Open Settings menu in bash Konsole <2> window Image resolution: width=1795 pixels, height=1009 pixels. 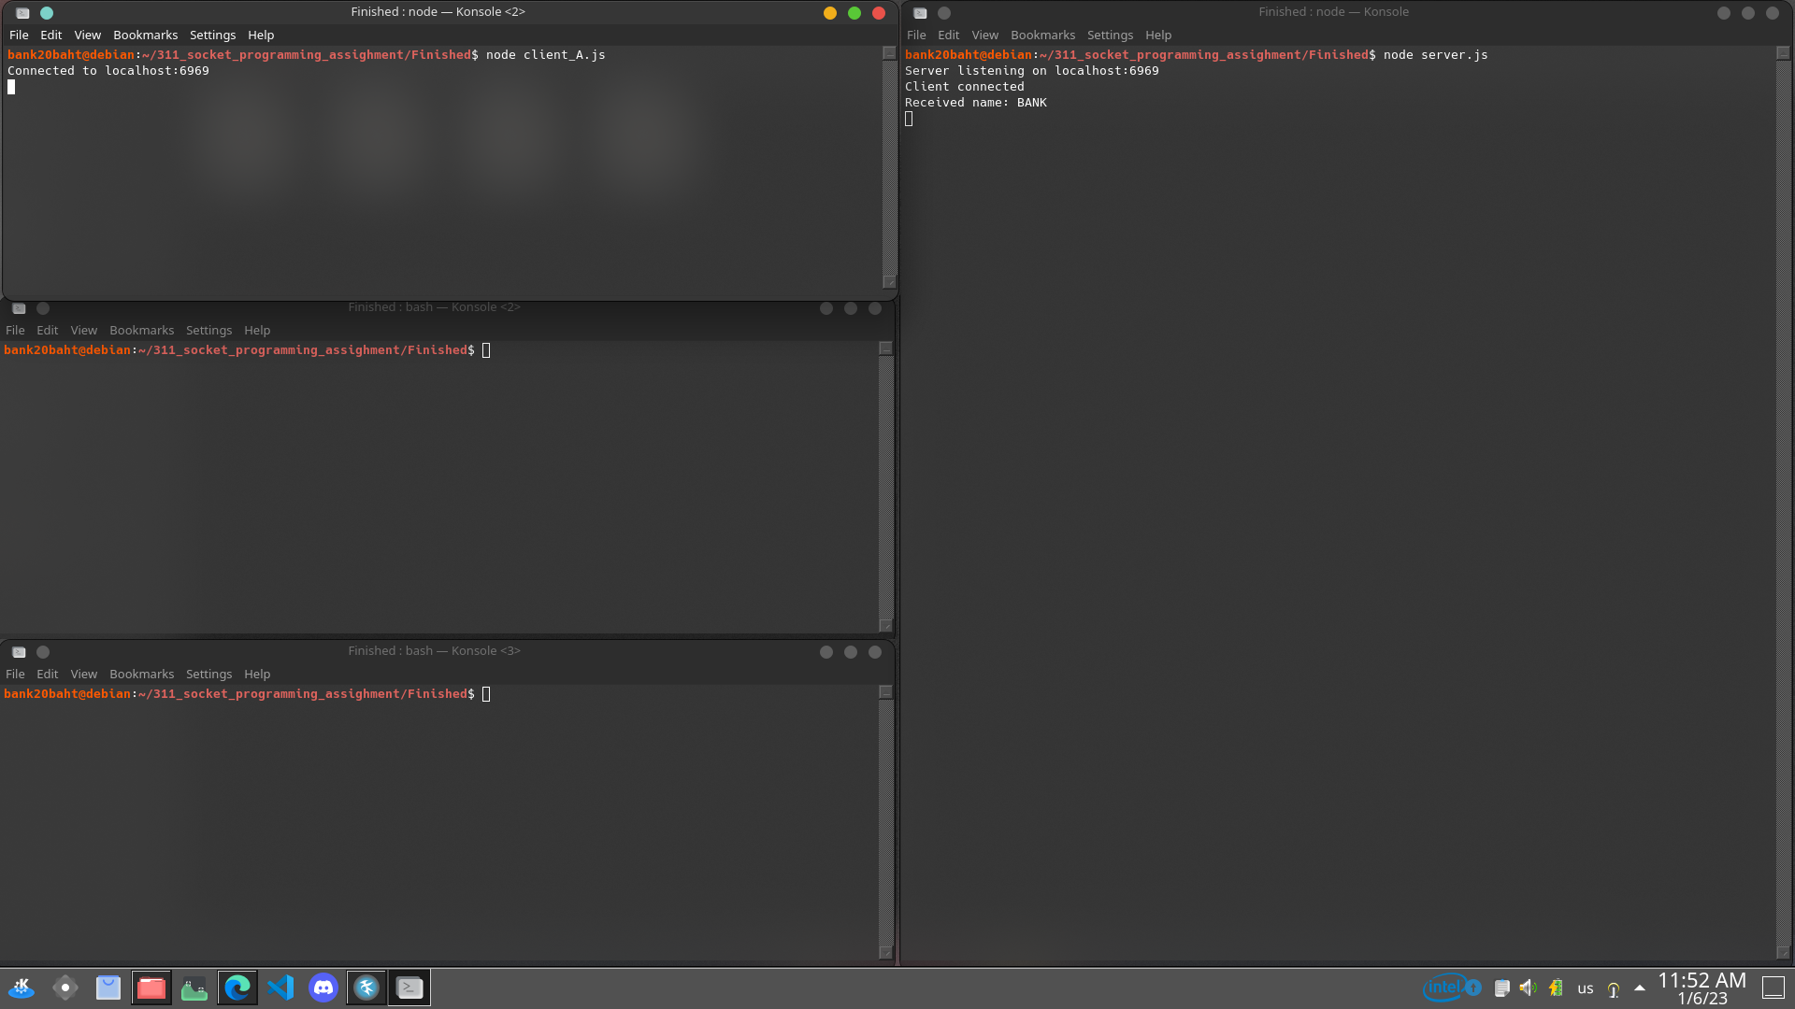(208, 330)
